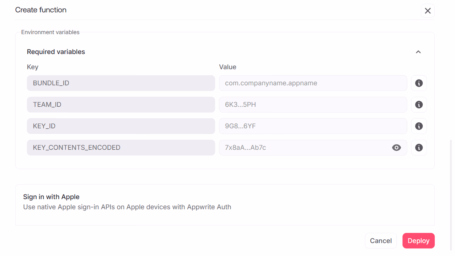This screenshot has height=256, width=455.
Task: Close the Create function dialog
Action: click(x=428, y=11)
